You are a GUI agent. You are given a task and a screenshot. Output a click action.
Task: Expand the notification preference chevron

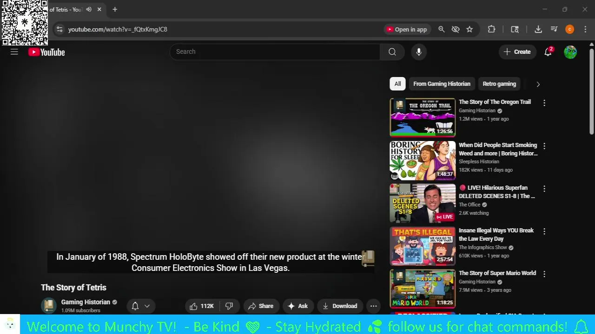(147, 306)
